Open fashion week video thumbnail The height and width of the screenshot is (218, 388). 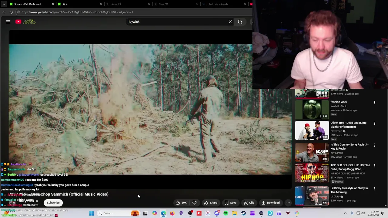coord(312,109)
